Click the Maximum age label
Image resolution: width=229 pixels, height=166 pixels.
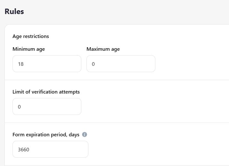pyautogui.click(x=103, y=49)
